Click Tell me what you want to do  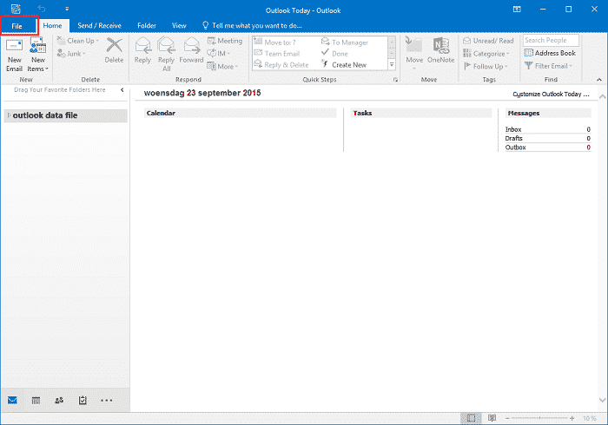252,25
